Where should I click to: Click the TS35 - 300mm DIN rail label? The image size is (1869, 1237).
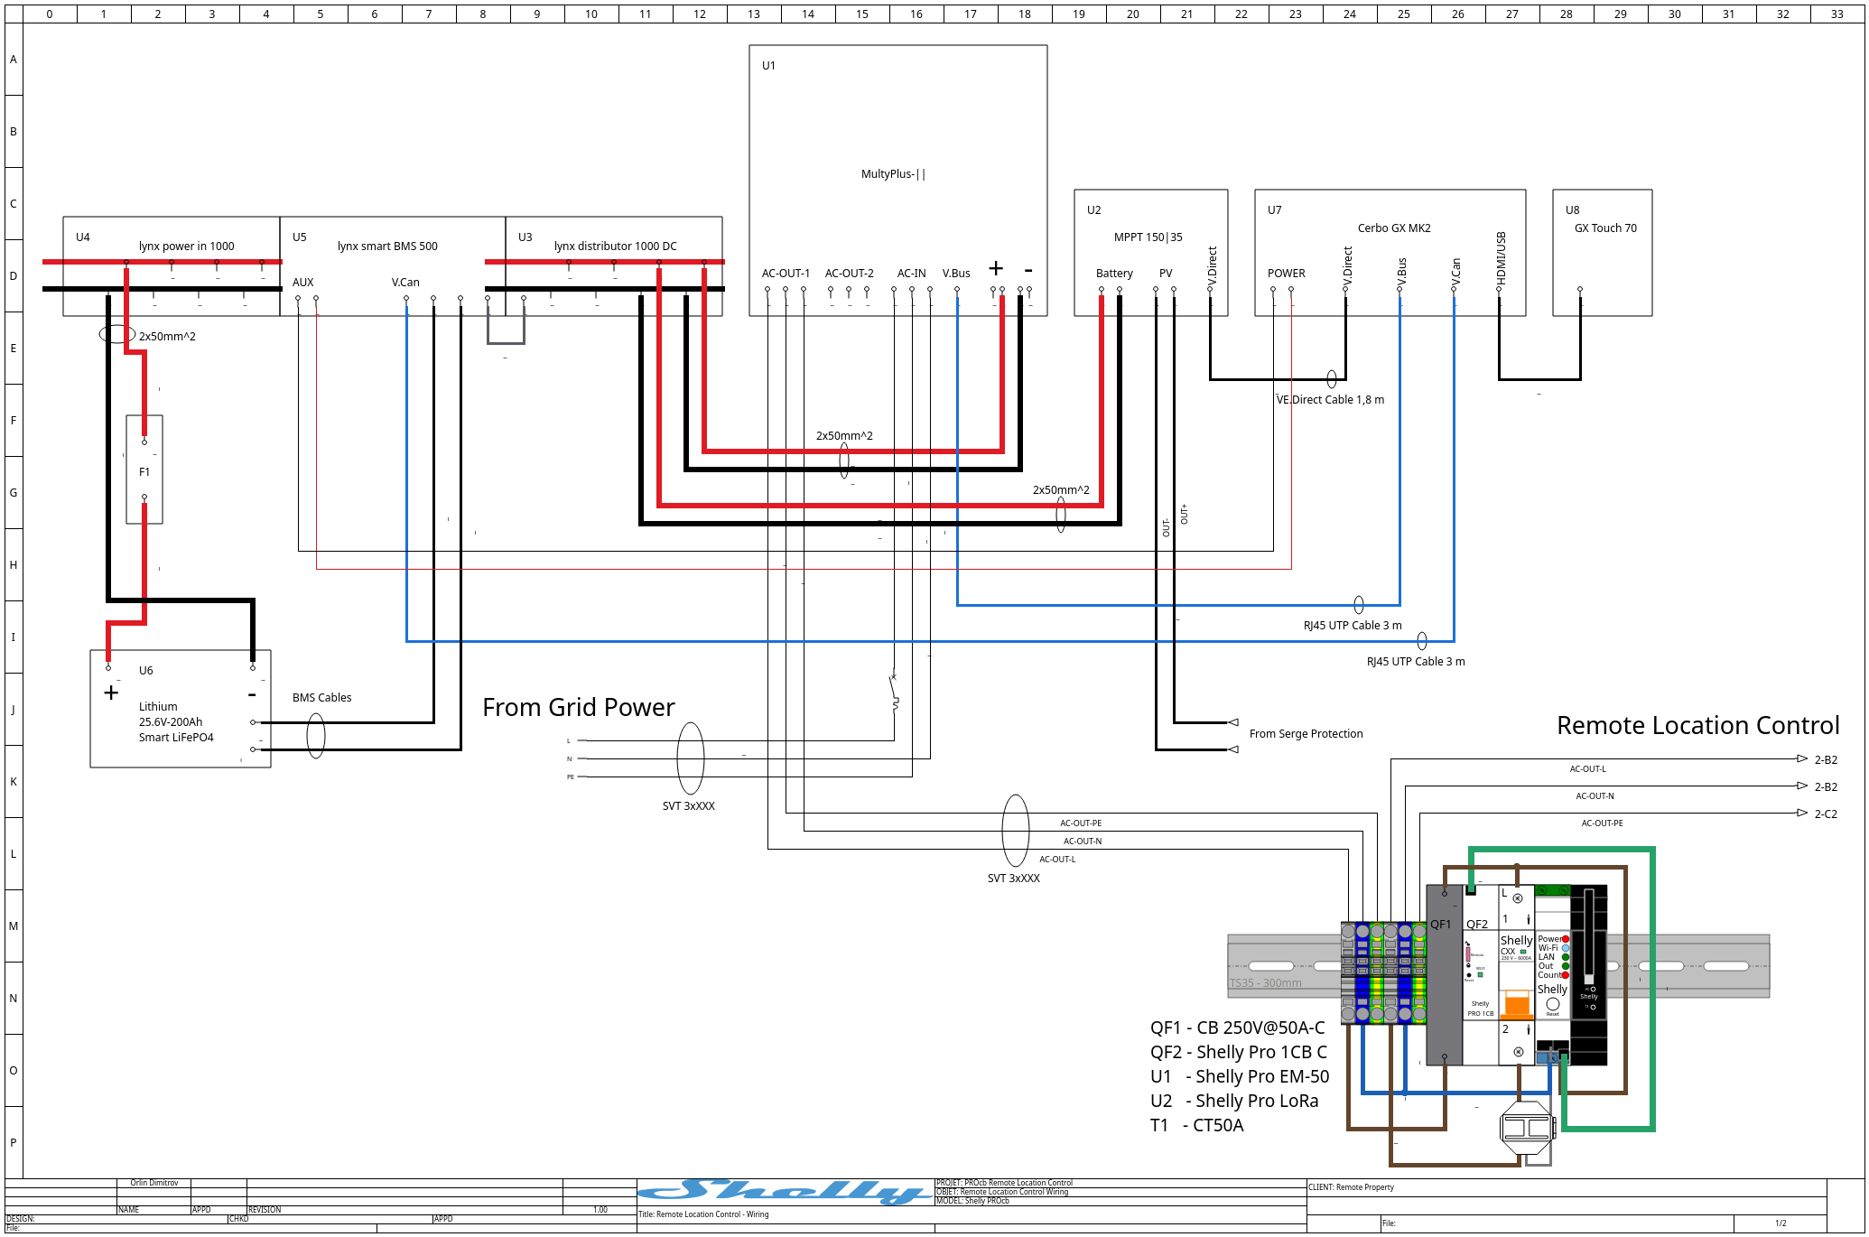point(1266,983)
